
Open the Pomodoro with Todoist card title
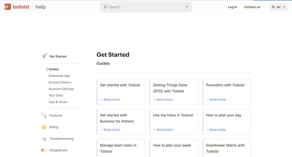click(x=225, y=85)
